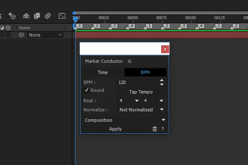Click the first marker labeled 2
The height and width of the screenshot is (165, 248).
97,26
